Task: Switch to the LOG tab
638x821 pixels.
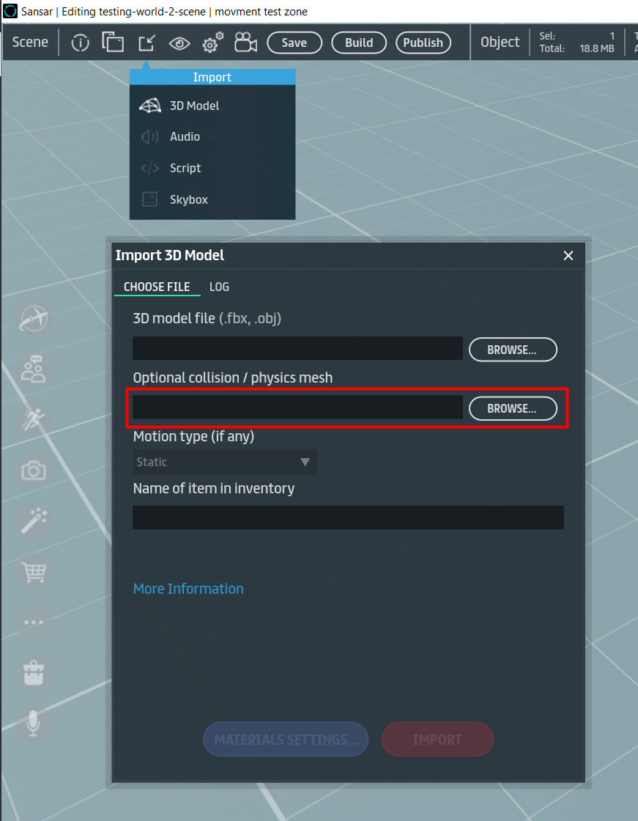Action: [x=219, y=287]
